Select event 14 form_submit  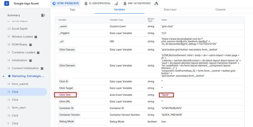coord(18,84)
